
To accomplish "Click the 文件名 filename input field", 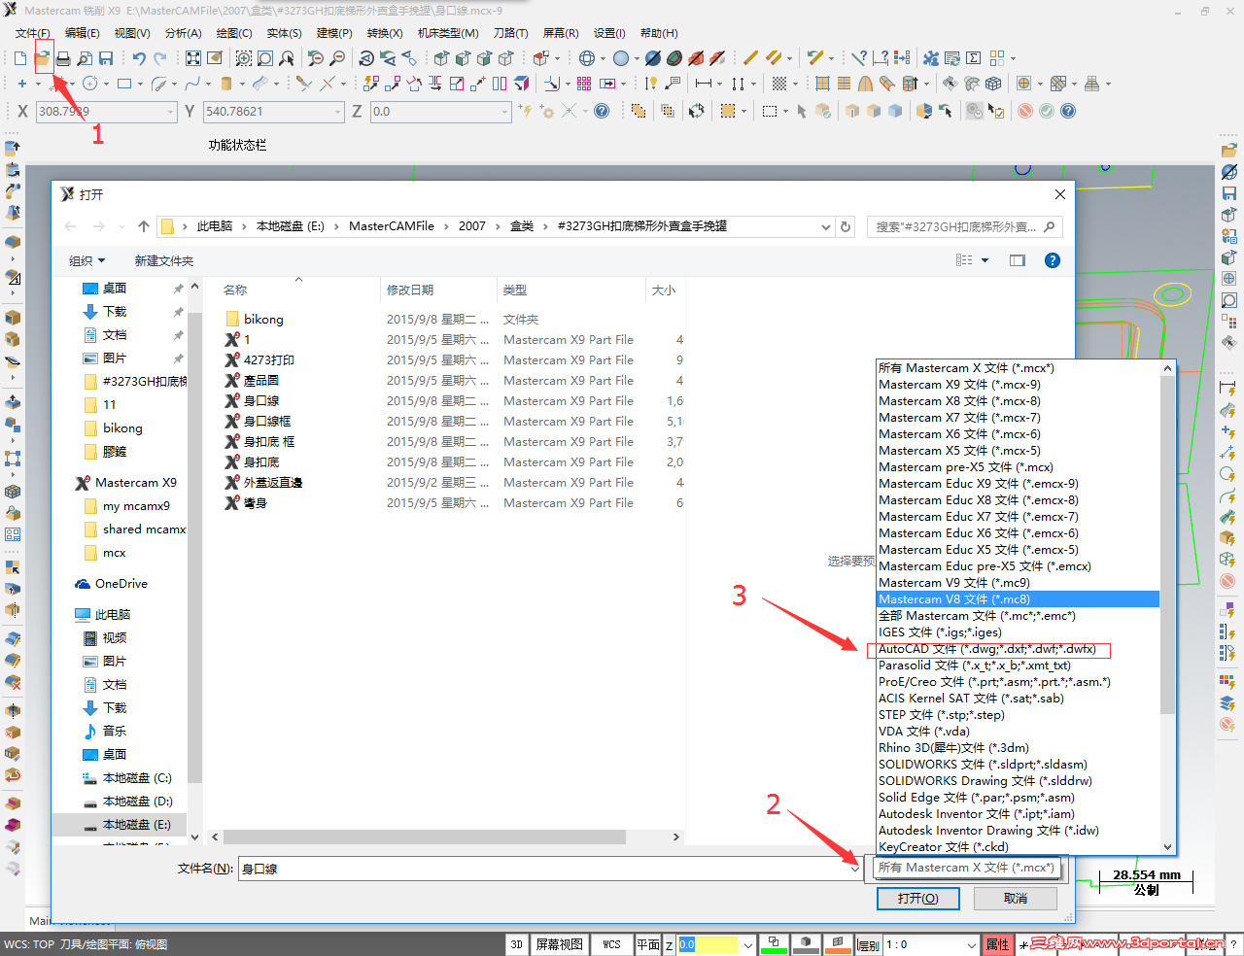I will pyautogui.click(x=550, y=869).
